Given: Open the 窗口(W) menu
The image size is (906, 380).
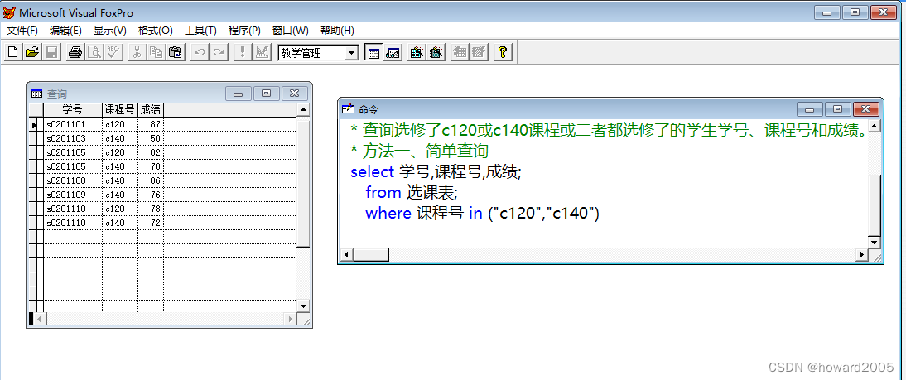Looking at the screenshot, I should pos(290,31).
